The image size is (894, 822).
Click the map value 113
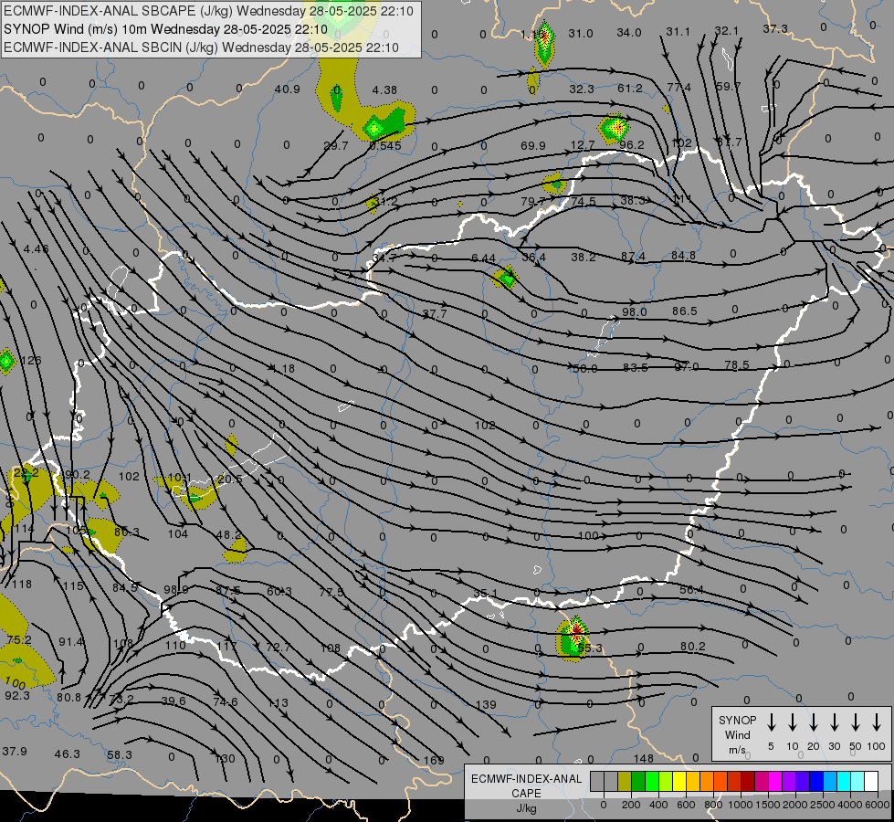pyautogui.click(x=278, y=702)
